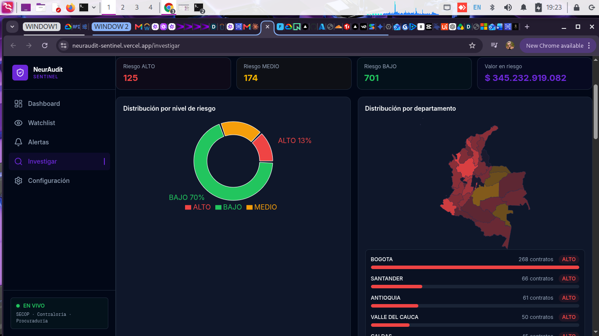
Task: Switch to the Cloudflare tab
Action: (339, 27)
